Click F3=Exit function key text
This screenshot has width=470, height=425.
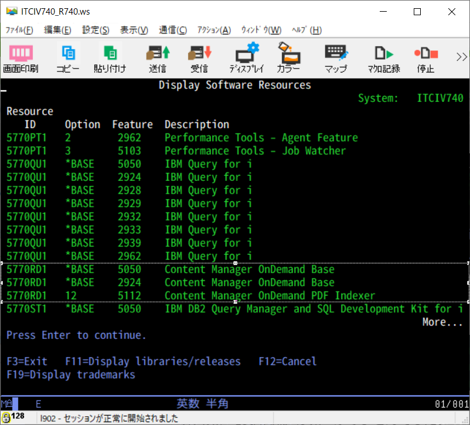[x=27, y=361]
